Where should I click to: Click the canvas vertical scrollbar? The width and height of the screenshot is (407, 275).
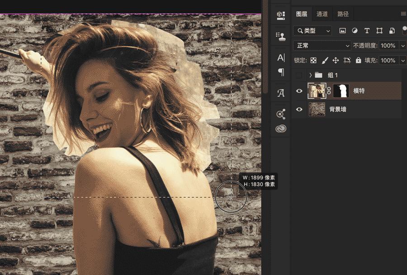[265, 47]
